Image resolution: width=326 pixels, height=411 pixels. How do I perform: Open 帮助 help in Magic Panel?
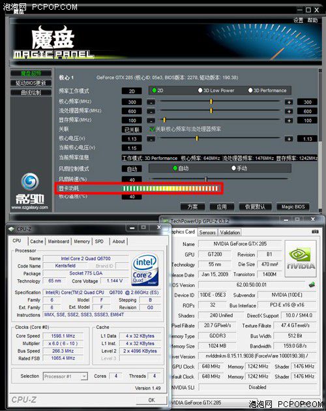click(x=312, y=20)
